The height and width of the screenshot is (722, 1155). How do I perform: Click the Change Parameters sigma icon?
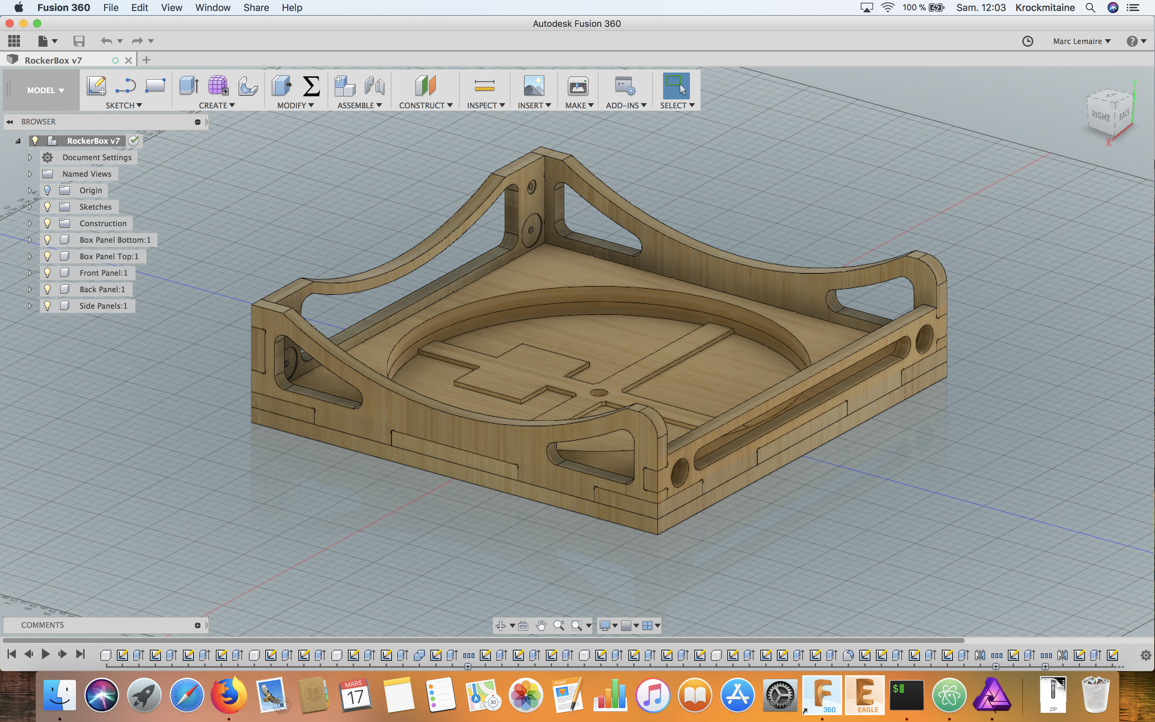[311, 86]
